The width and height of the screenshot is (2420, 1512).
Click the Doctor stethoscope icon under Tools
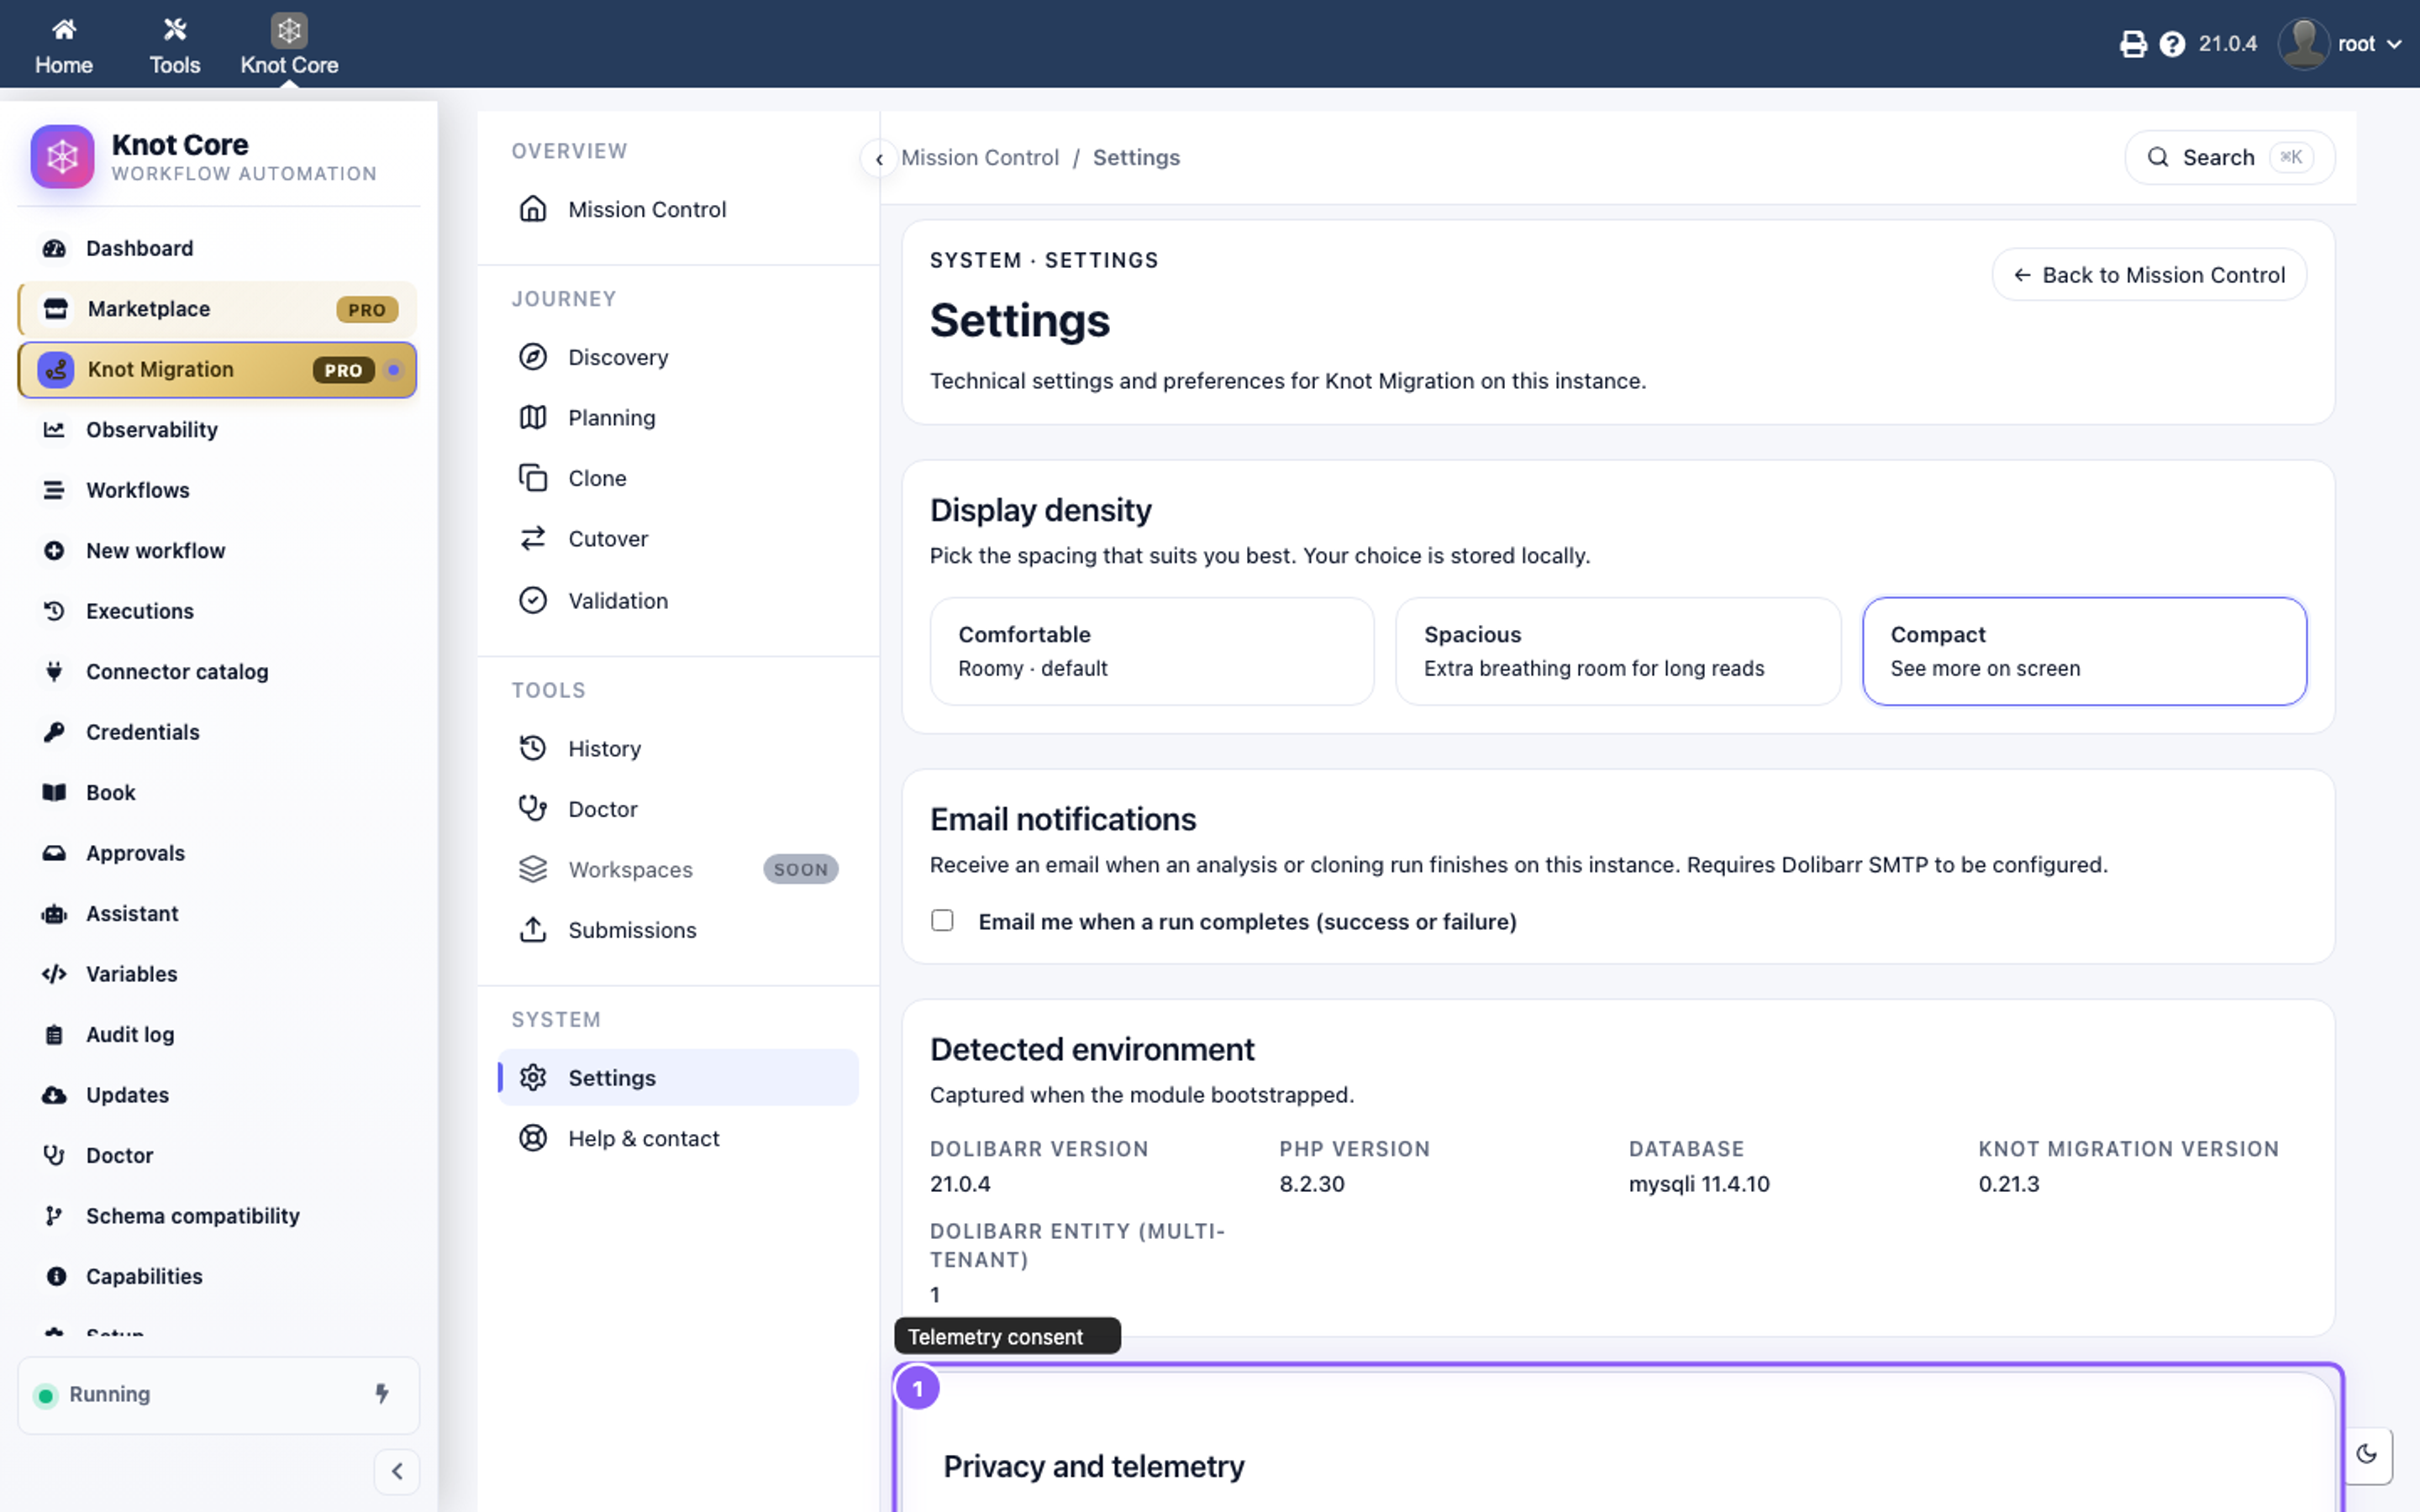(533, 808)
